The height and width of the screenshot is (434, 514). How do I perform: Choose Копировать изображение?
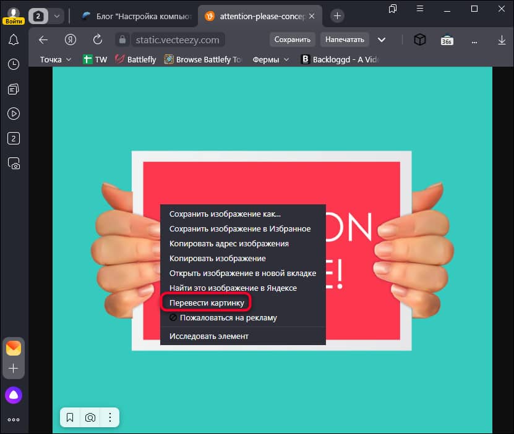click(243, 258)
